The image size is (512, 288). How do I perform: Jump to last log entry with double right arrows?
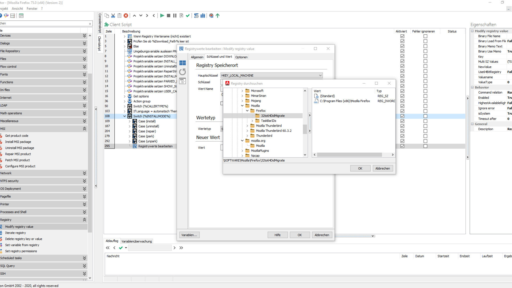(181, 248)
